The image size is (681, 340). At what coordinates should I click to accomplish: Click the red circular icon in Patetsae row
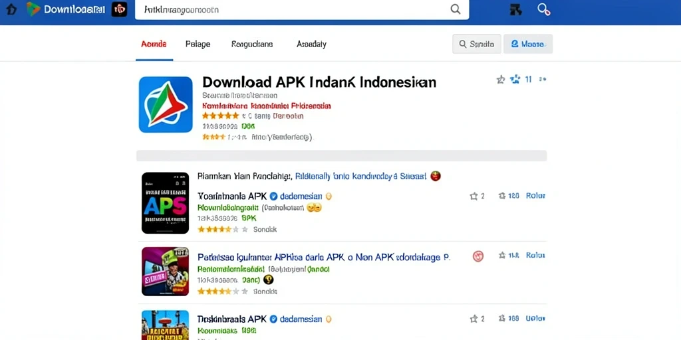(x=477, y=256)
